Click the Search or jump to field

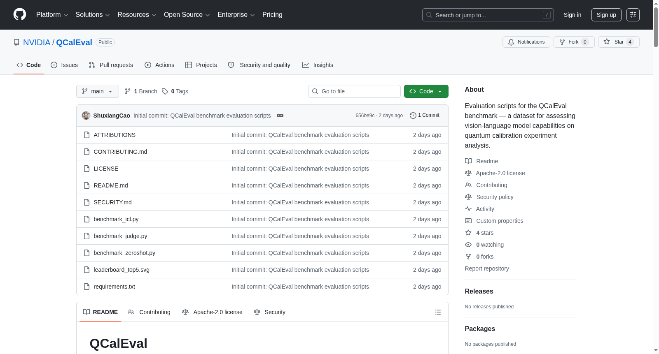[488, 15]
